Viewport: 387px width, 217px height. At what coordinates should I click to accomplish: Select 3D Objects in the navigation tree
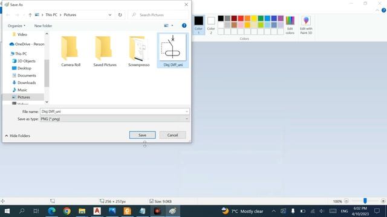pyautogui.click(x=24, y=61)
